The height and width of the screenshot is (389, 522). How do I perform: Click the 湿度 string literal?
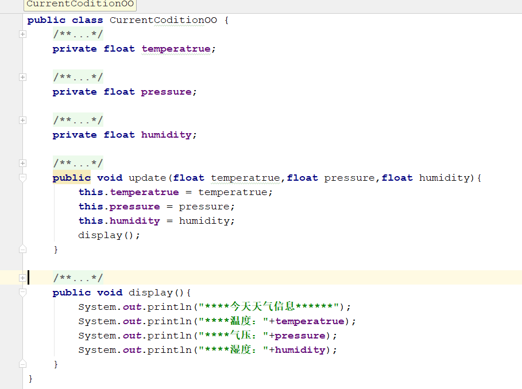click(x=234, y=350)
